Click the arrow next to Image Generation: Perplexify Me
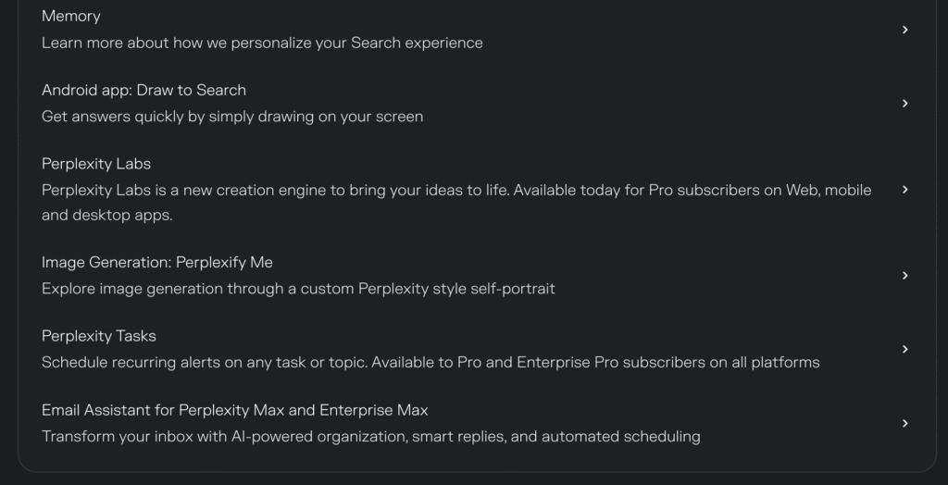Image resolution: width=948 pixels, height=485 pixels. 905,276
